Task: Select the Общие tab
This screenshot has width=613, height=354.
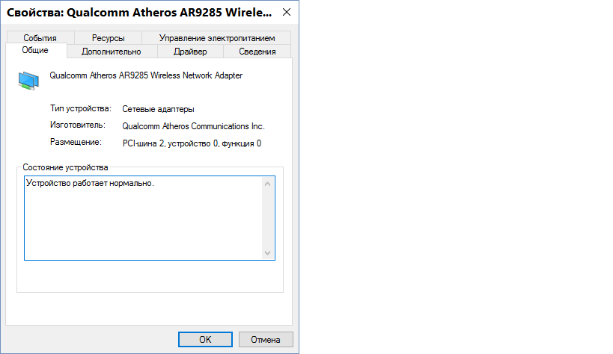Action: pyautogui.click(x=35, y=51)
